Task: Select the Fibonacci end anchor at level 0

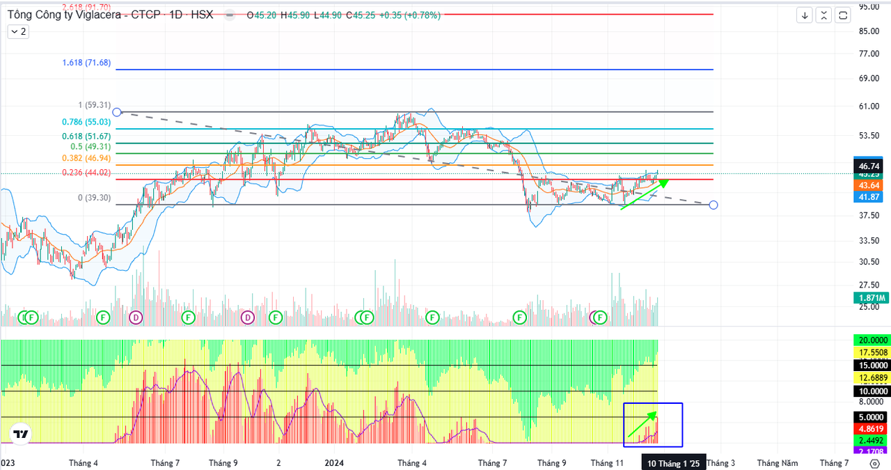Action: (713, 205)
